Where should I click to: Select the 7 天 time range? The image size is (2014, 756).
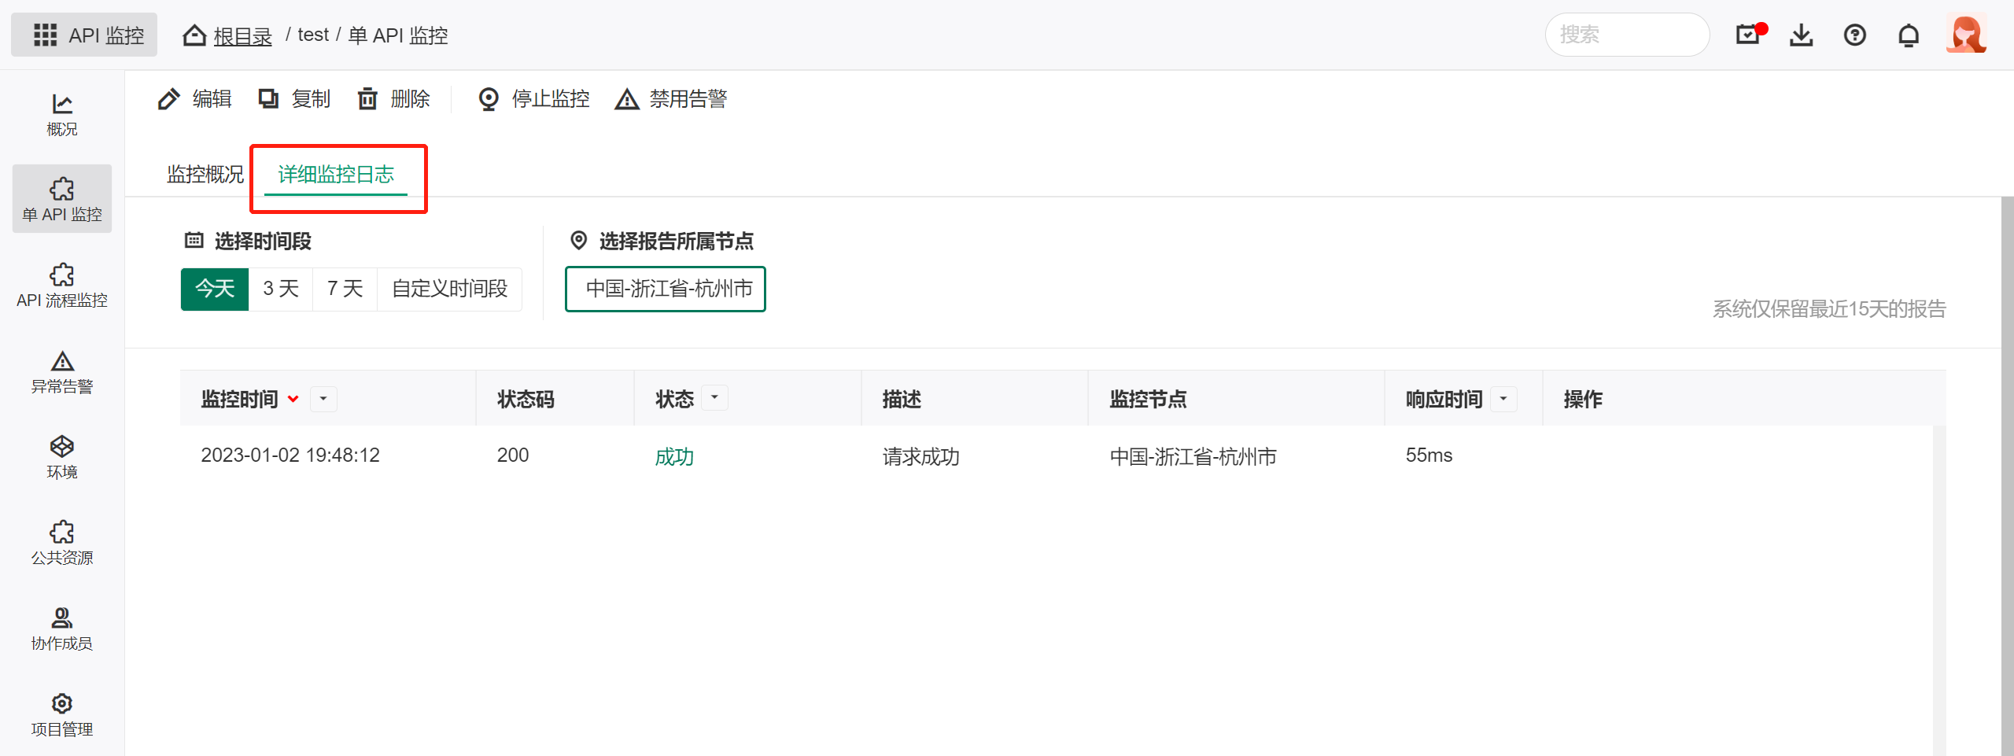coord(345,289)
